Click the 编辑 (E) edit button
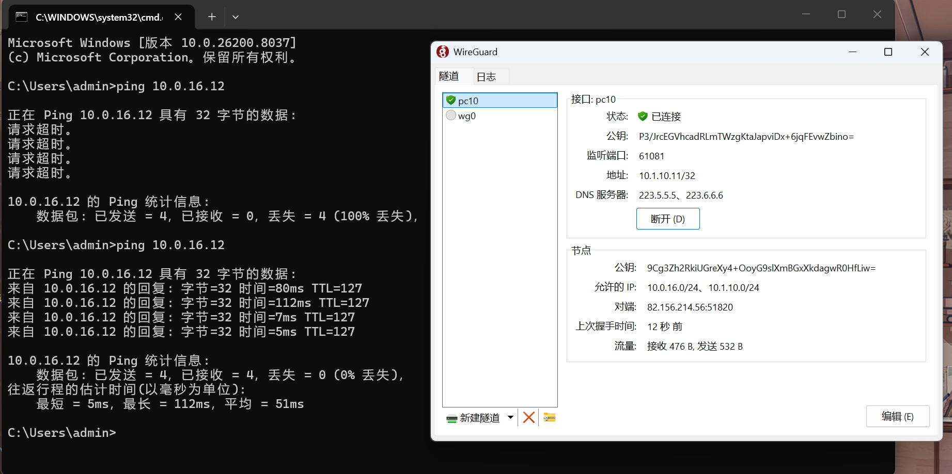Viewport: 952px width, 474px height. (897, 416)
